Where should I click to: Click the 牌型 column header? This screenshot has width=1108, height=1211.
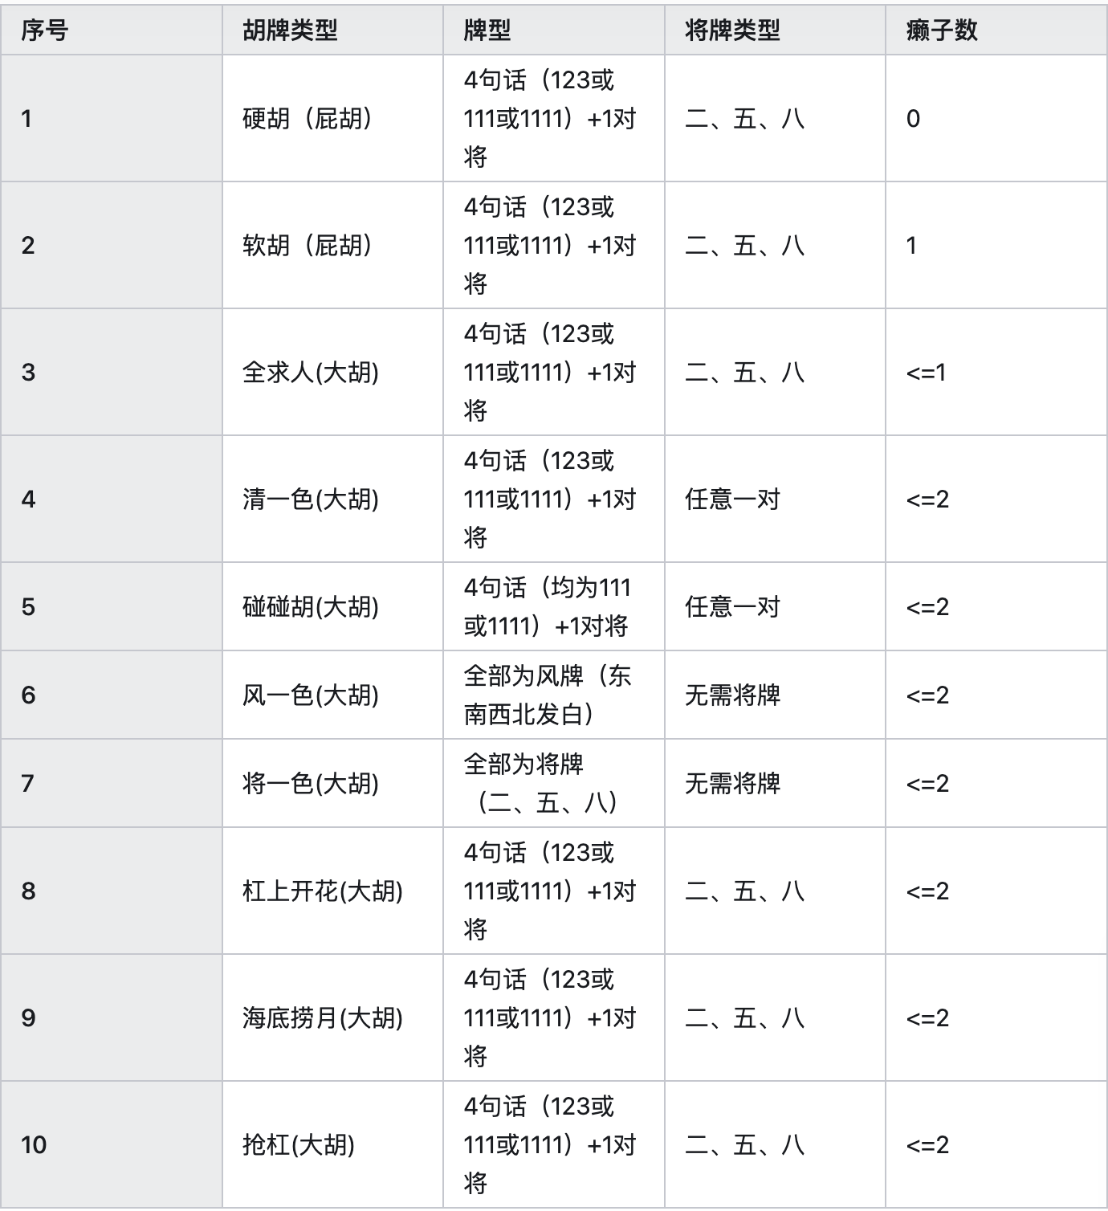point(554,30)
